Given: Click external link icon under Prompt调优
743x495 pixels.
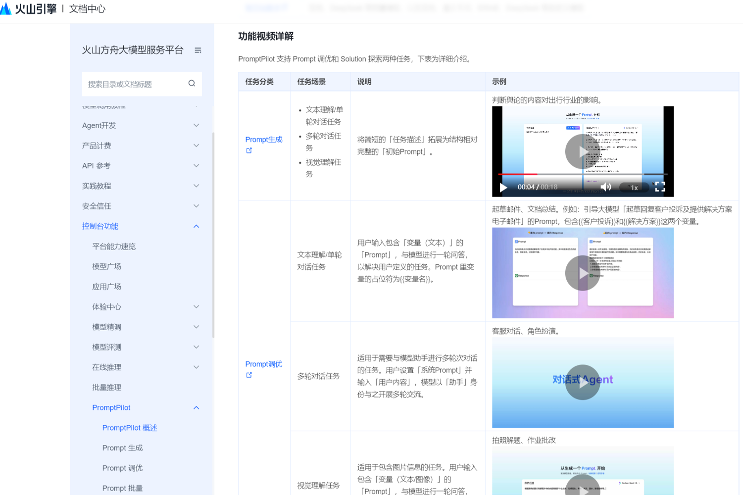Looking at the screenshot, I should (x=249, y=375).
